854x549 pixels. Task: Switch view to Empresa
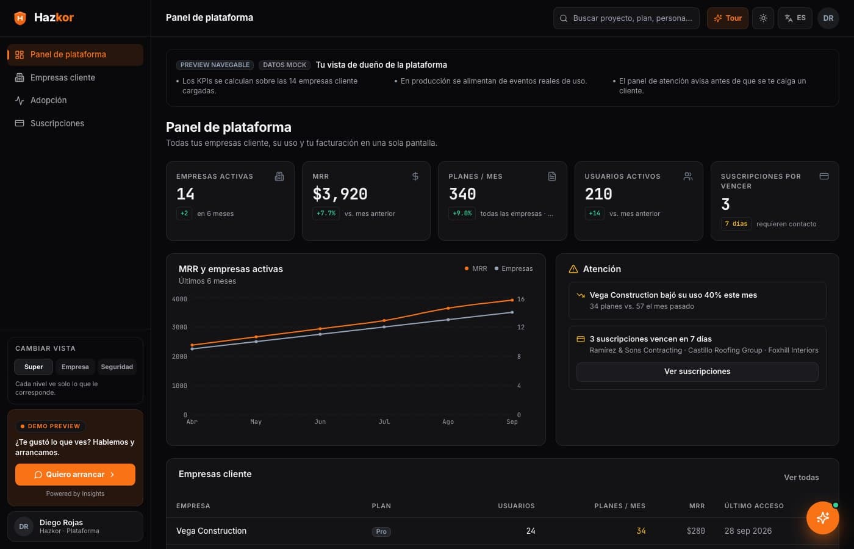(x=75, y=367)
